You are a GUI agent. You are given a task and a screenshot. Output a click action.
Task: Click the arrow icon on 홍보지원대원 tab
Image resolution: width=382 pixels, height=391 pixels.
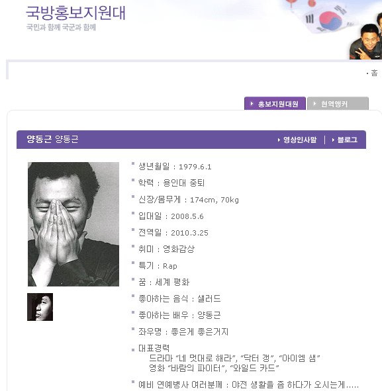point(252,103)
